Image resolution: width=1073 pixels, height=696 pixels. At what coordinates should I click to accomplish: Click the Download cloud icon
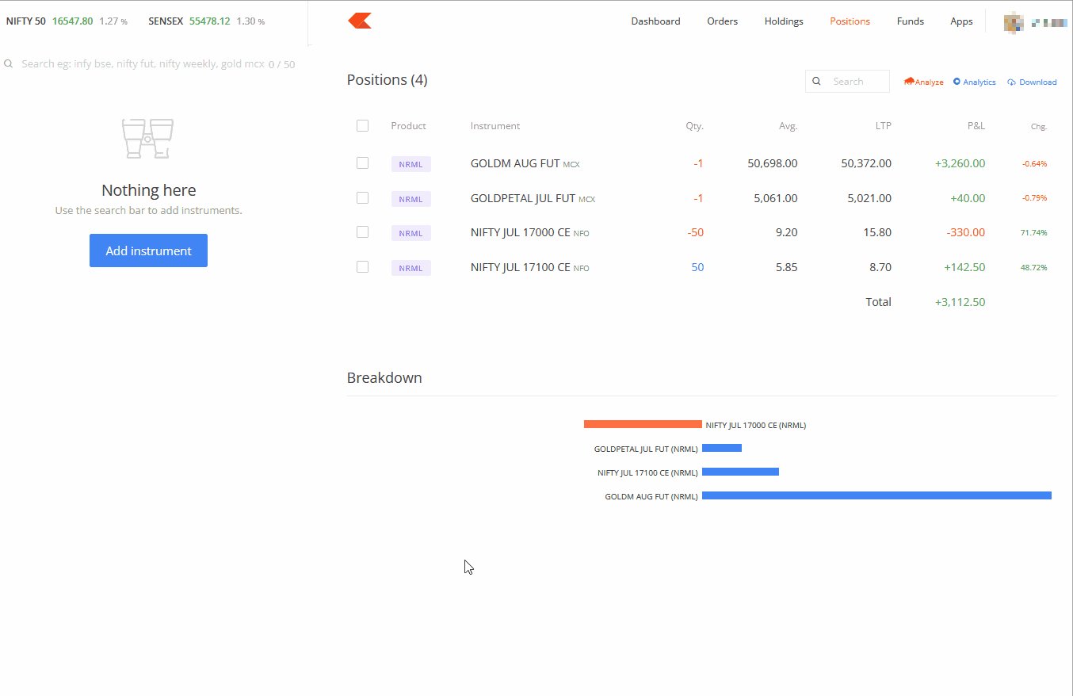[1010, 82]
